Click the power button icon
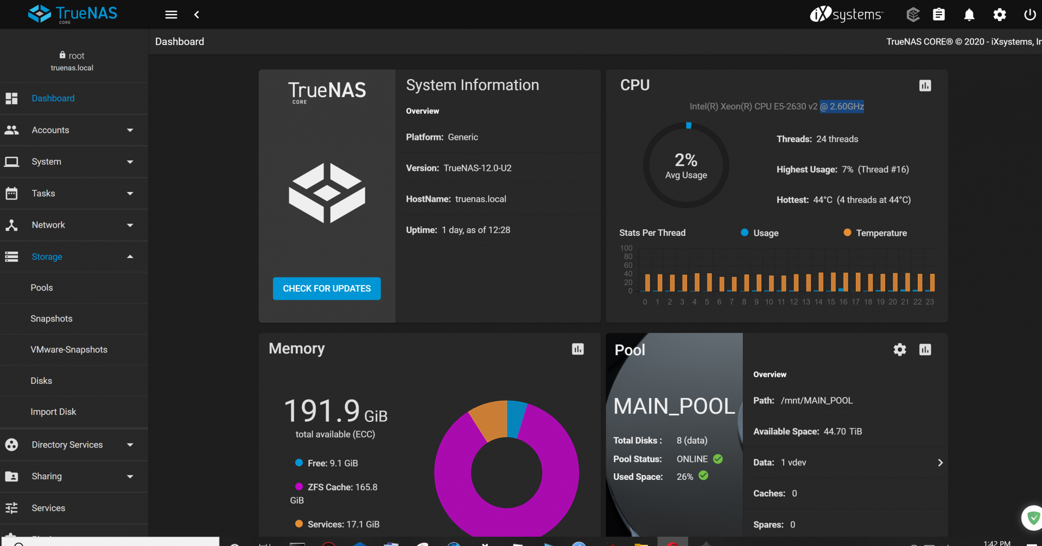The width and height of the screenshot is (1042, 546). (x=1030, y=15)
